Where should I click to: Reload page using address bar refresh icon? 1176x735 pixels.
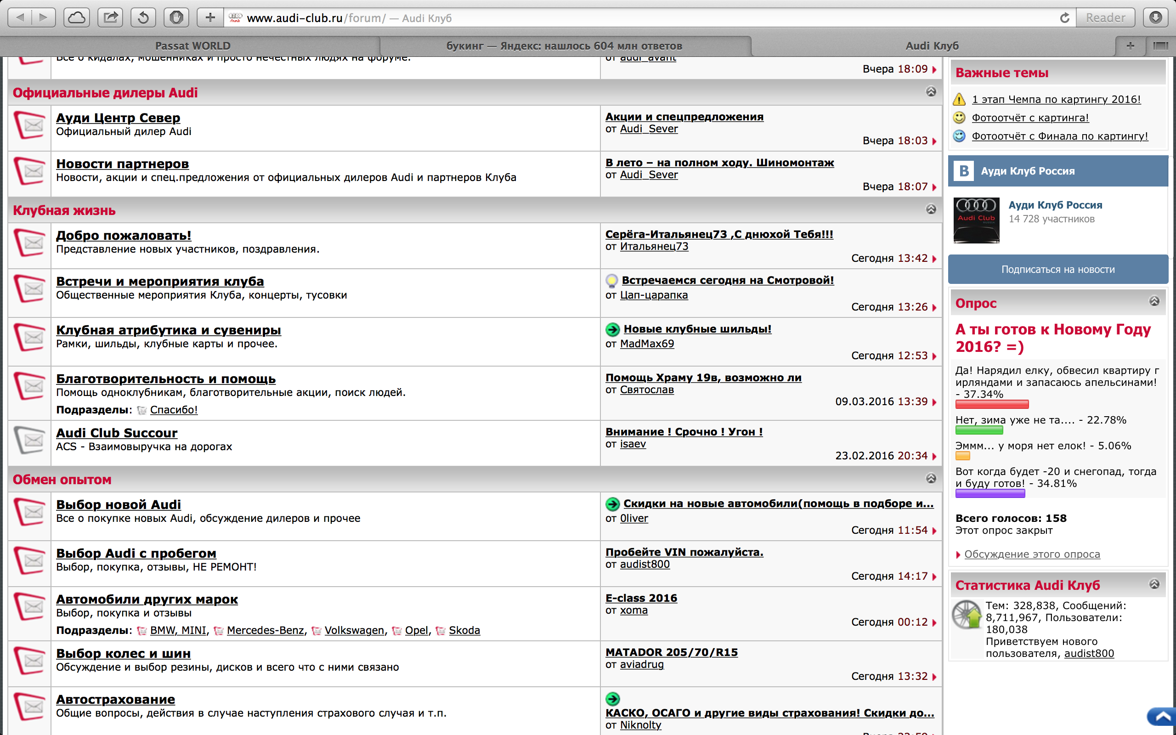[x=1064, y=18]
